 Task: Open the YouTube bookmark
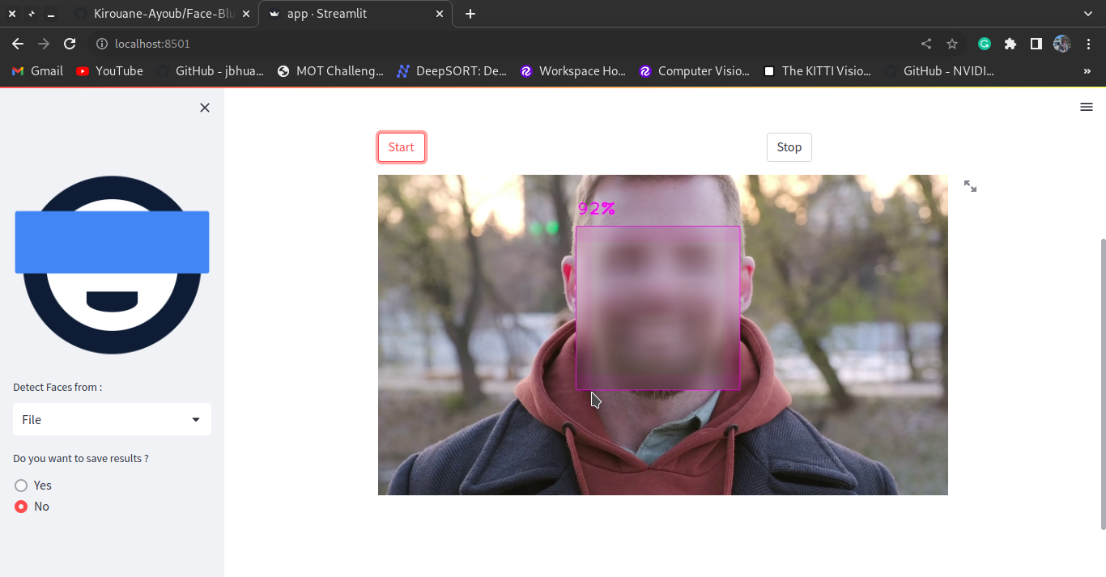pos(109,70)
